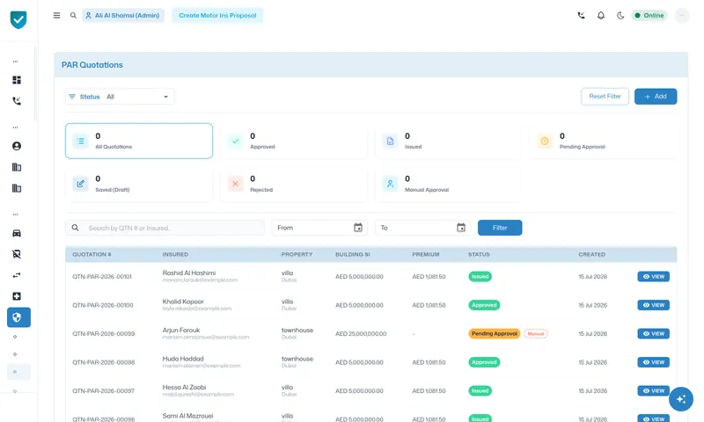The image size is (704, 422).
Task: View quotation QTN-PAR-2026-00099
Action: tap(653, 334)
